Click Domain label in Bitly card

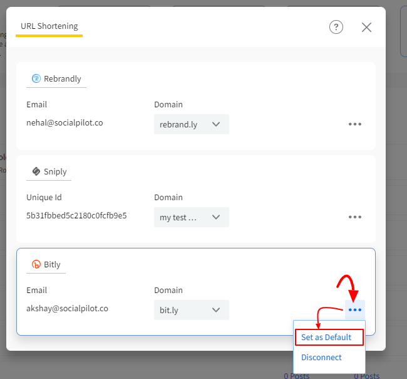click(168, 290)
